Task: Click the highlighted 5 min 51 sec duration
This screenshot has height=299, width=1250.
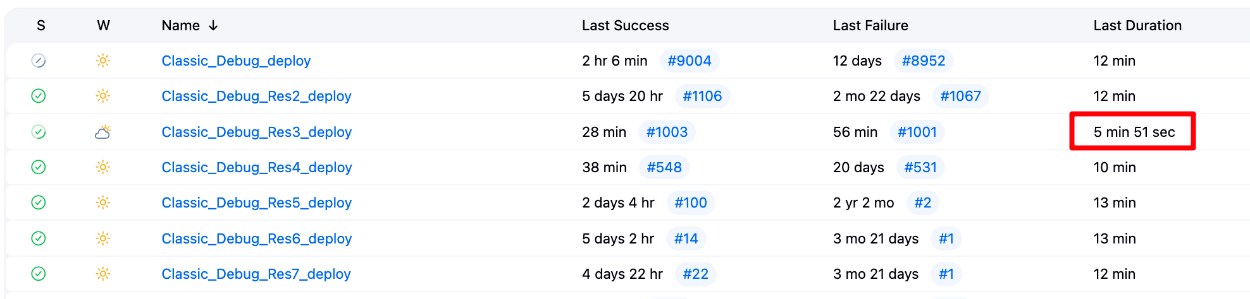Action: [1134, 132]
